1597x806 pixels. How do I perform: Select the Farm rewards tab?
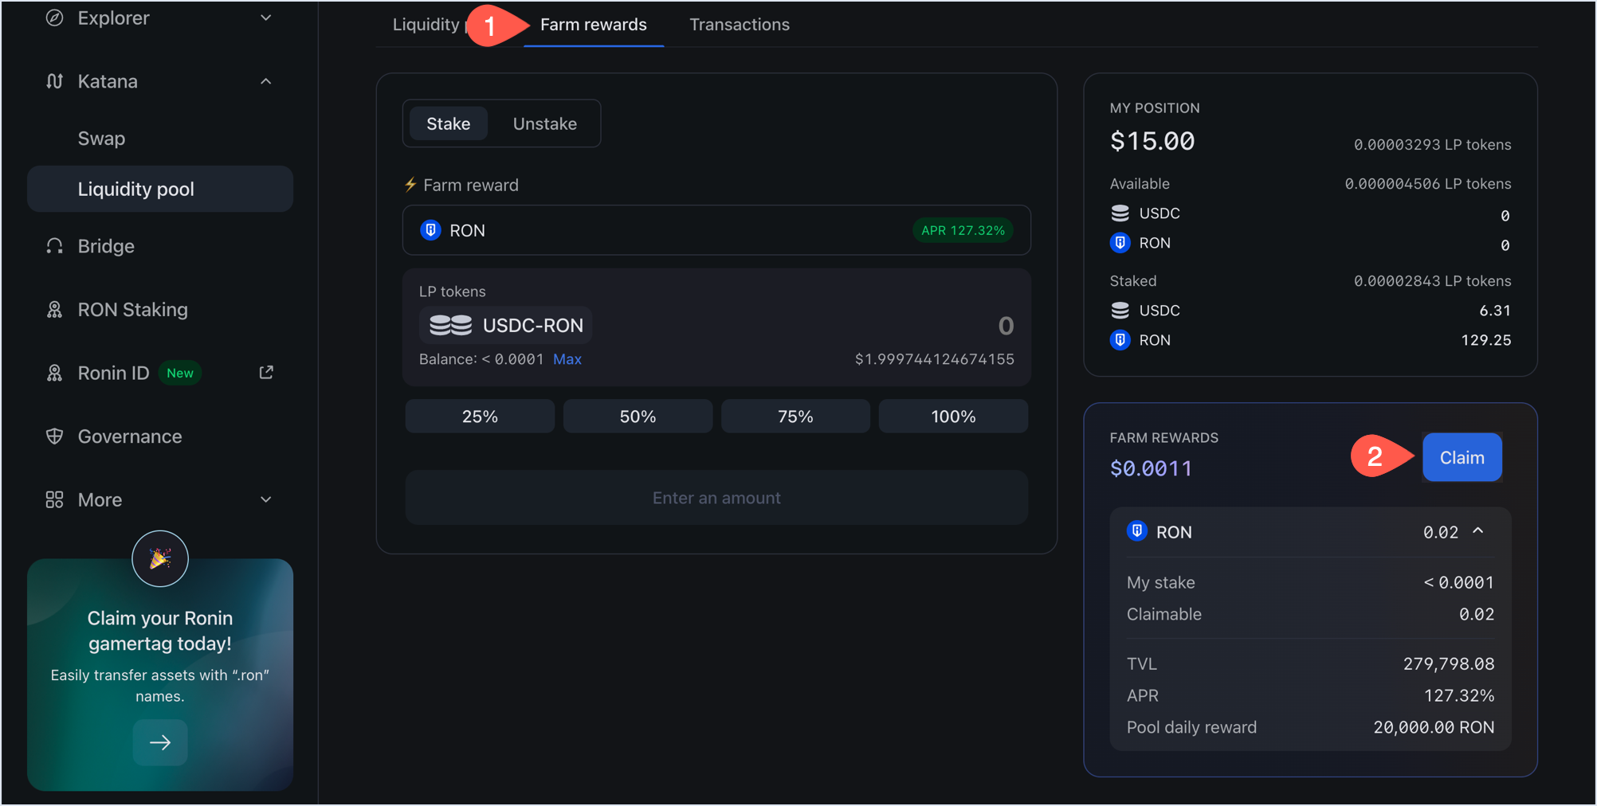pos(593,25)
